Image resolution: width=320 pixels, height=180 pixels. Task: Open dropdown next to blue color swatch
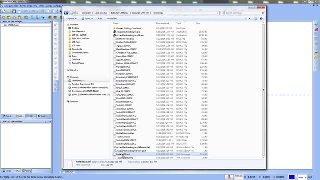(x=296, y=177)
